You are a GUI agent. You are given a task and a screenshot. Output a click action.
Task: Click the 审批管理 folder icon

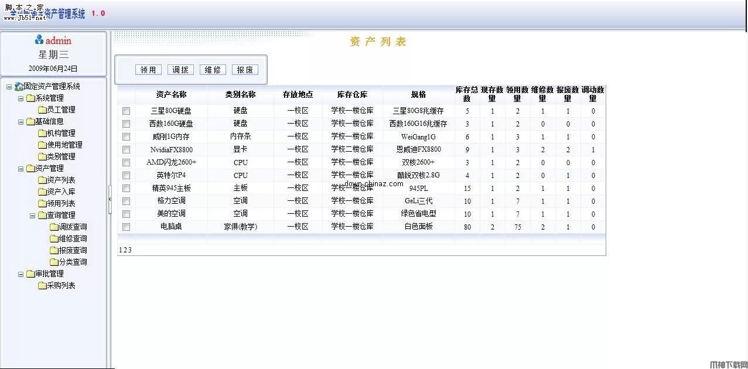click(x=30, y=274)
